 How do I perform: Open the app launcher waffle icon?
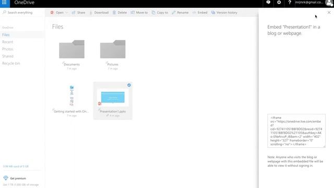pos(4,3)
